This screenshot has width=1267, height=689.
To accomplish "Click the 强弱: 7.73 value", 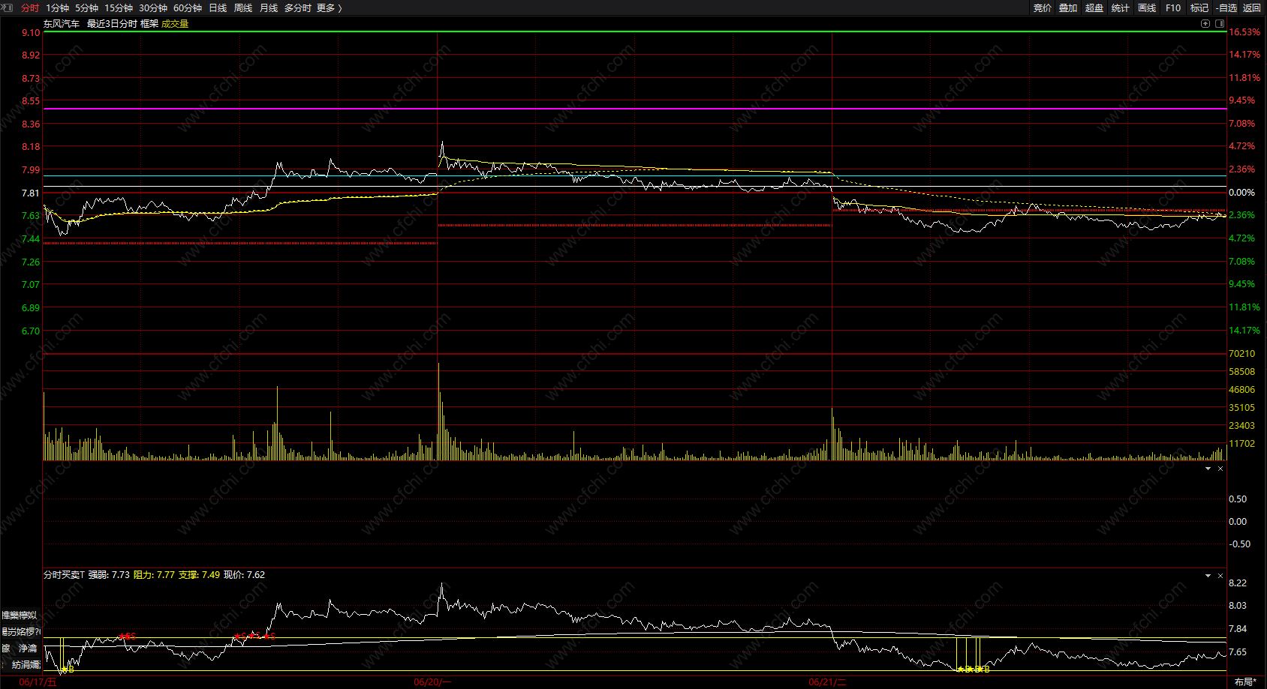I will [x=109, y=575].
